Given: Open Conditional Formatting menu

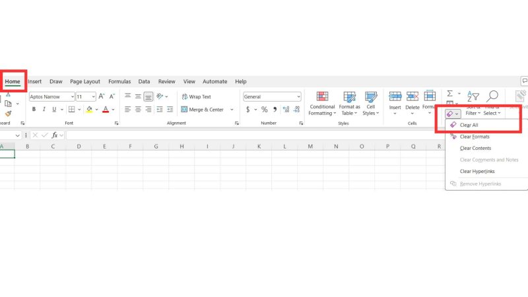Looking at the screenshot, I should click(322, 104).
